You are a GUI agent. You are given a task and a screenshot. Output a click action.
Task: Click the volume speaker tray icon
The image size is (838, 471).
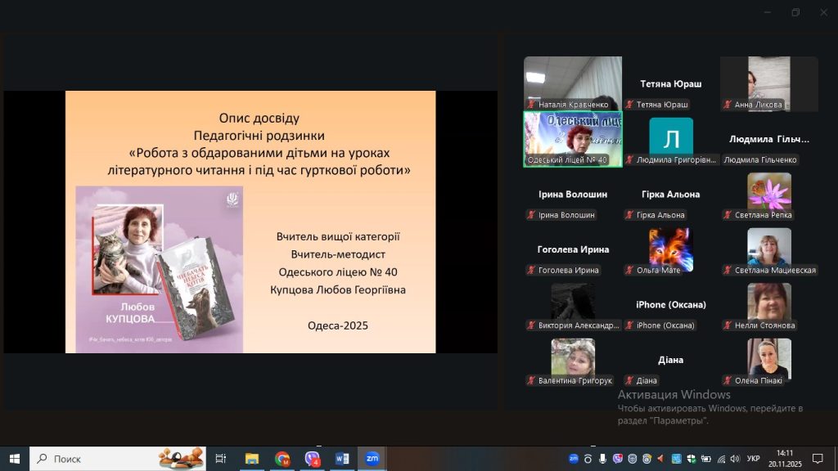click(x=734, y=459)
